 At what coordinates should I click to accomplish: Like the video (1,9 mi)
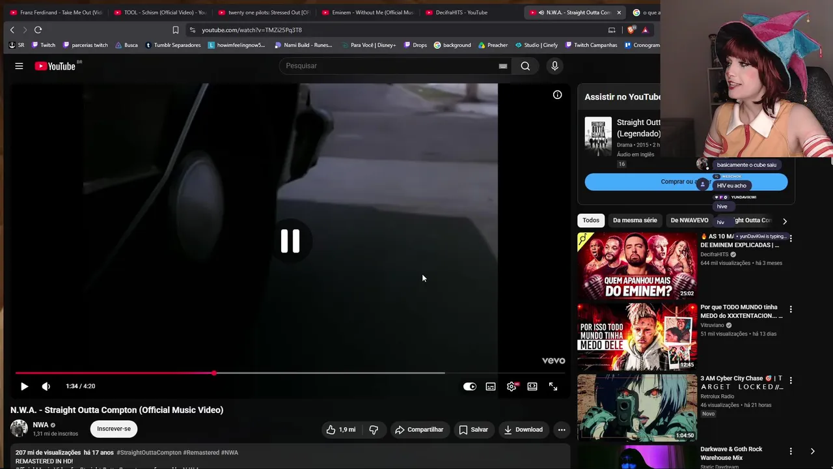click(341, 429)
